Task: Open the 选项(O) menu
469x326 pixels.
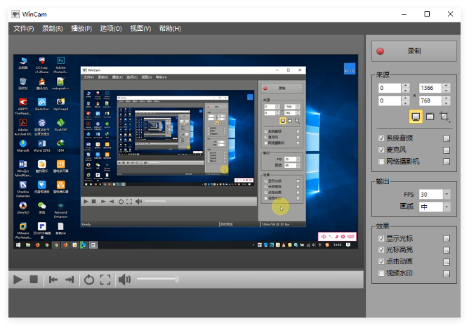Action: tap(111, 28)
